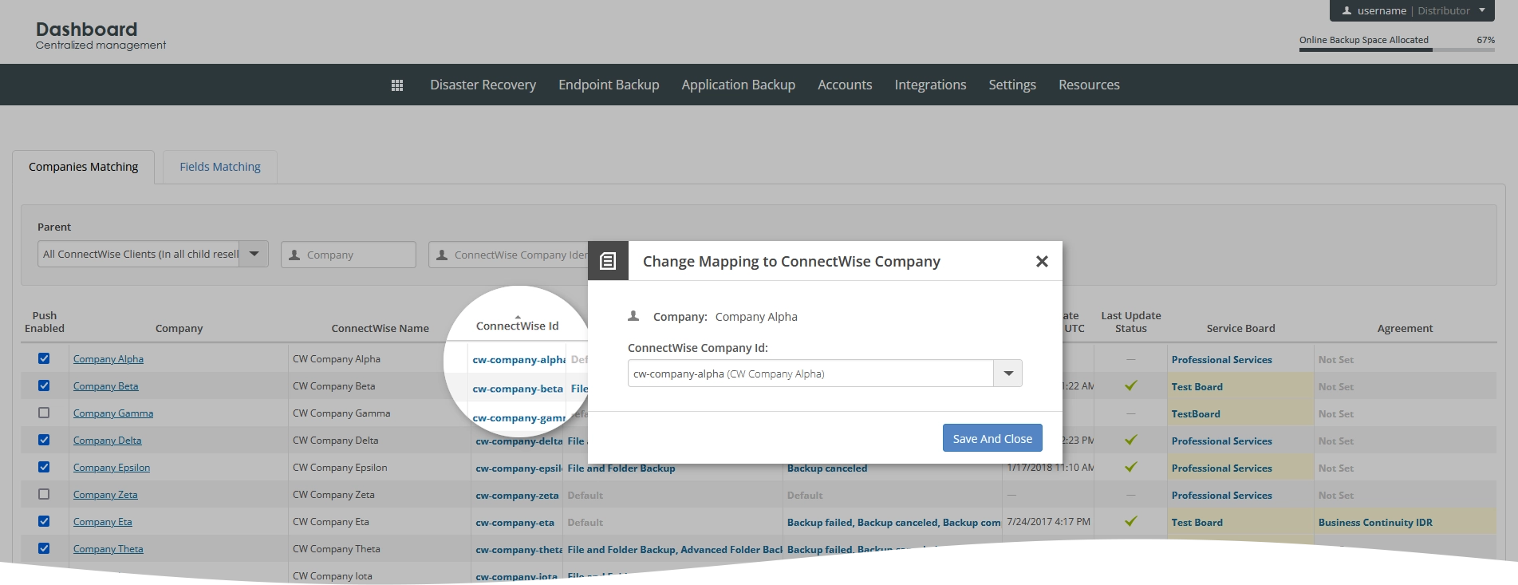The image size is (1518, 585).
Task: Click Backup canceled for Company Epsilon
Action: (x=827, y=468)
